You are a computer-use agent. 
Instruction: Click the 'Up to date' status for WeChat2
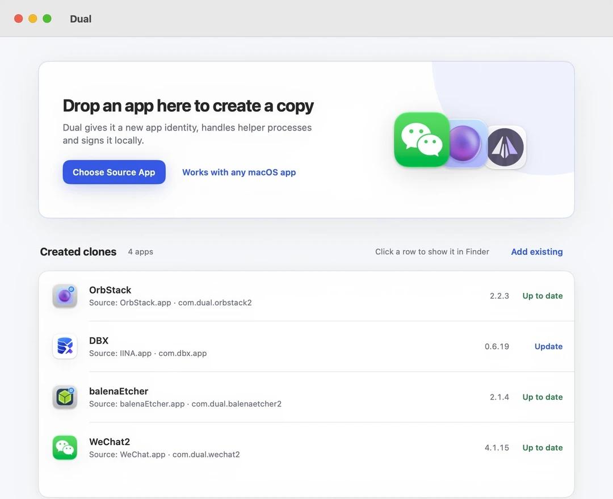pos(543,448)
